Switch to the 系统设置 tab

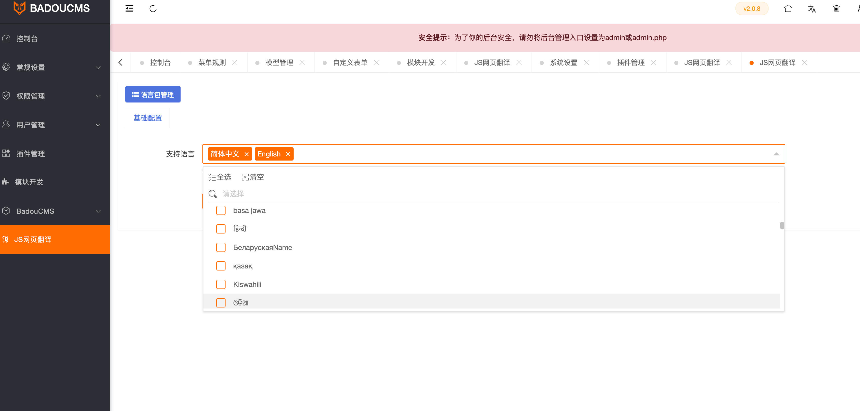(563, 62)
